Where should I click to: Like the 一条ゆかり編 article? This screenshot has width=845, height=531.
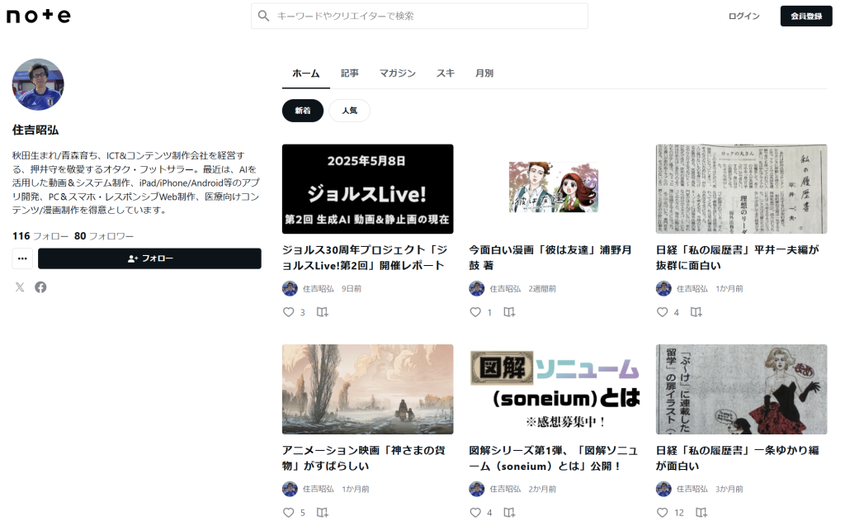[x=663, y=512]
